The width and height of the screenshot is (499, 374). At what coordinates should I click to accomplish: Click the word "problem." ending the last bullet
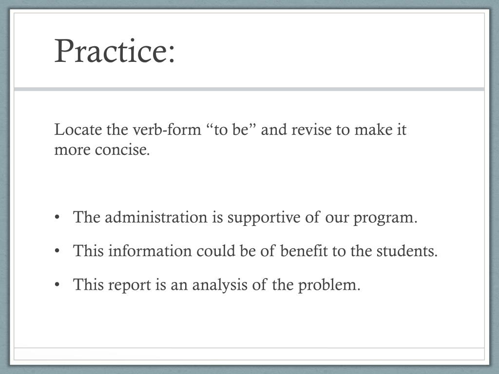pos(329,285)
